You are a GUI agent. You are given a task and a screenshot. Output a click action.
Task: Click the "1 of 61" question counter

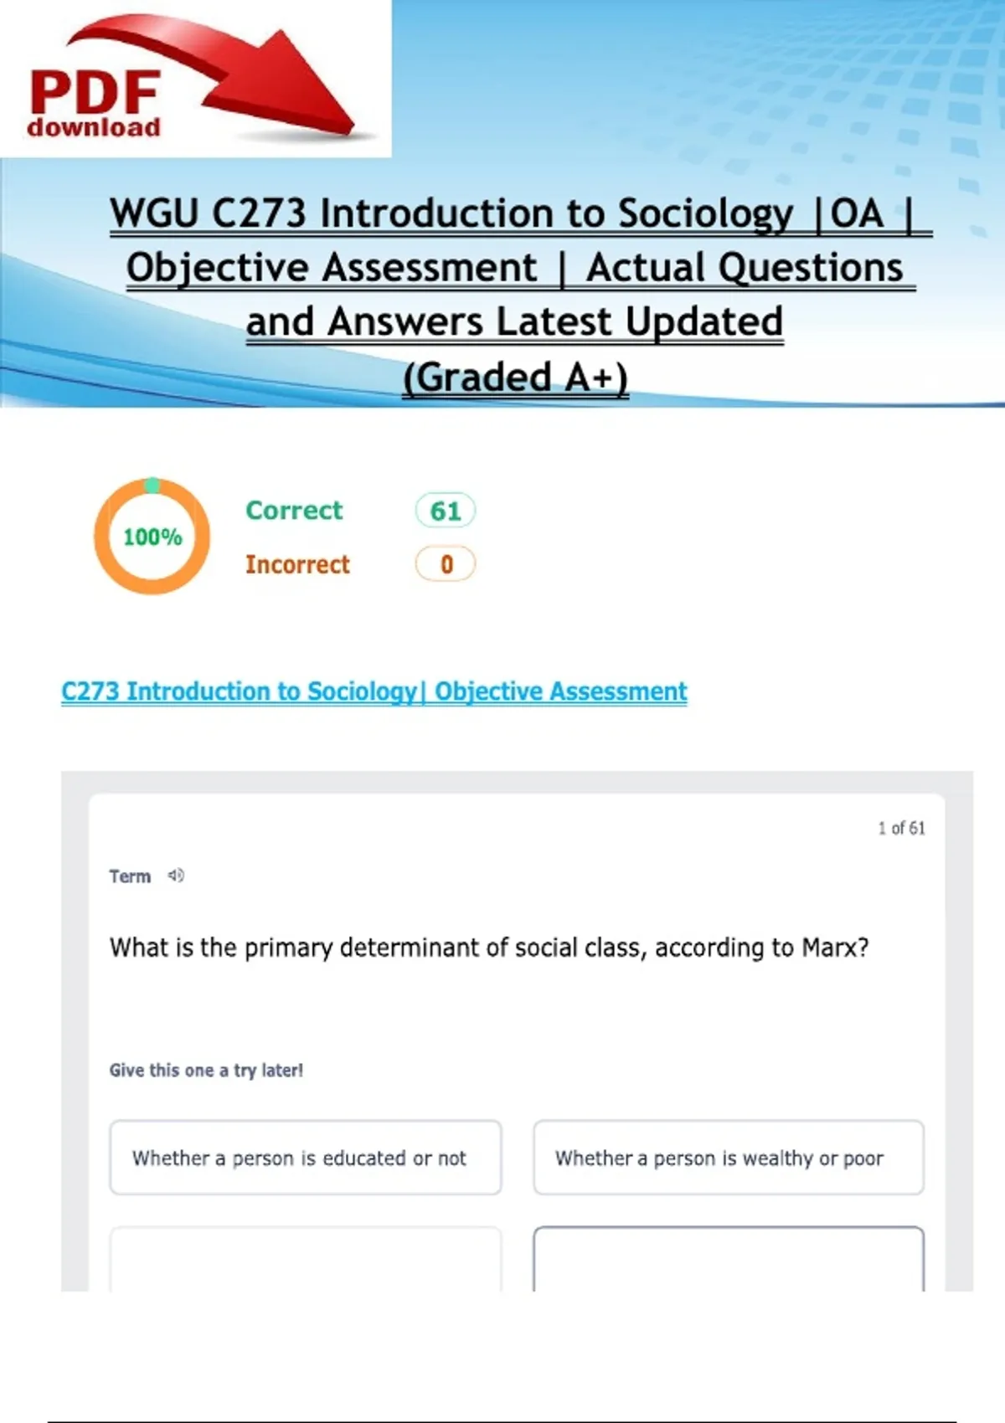901,828
